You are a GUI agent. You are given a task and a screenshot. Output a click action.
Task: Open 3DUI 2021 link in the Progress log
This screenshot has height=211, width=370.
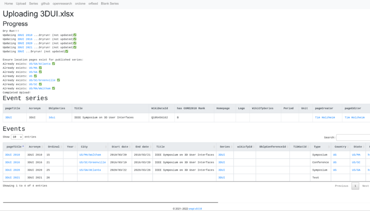(25, 48)
